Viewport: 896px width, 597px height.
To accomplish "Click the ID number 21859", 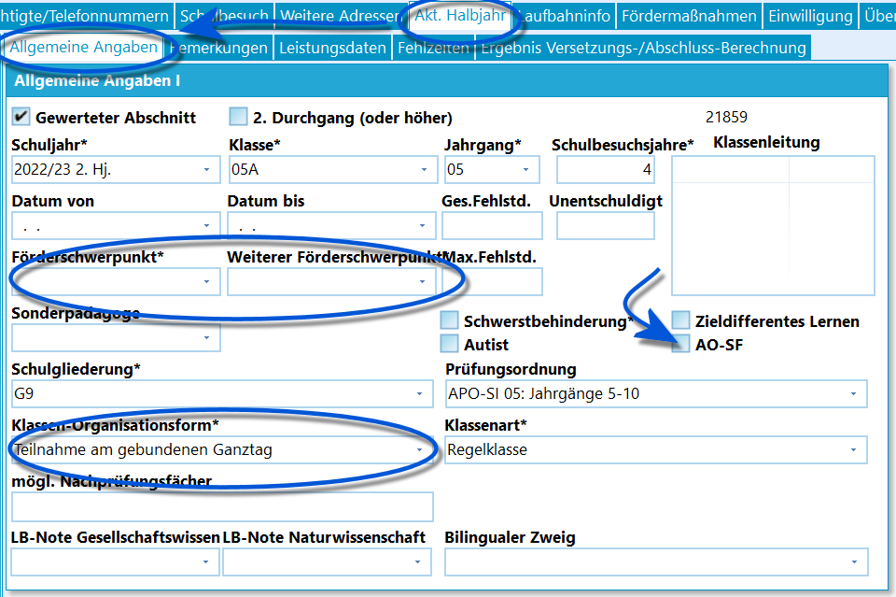I will click(x=726, y=117).
